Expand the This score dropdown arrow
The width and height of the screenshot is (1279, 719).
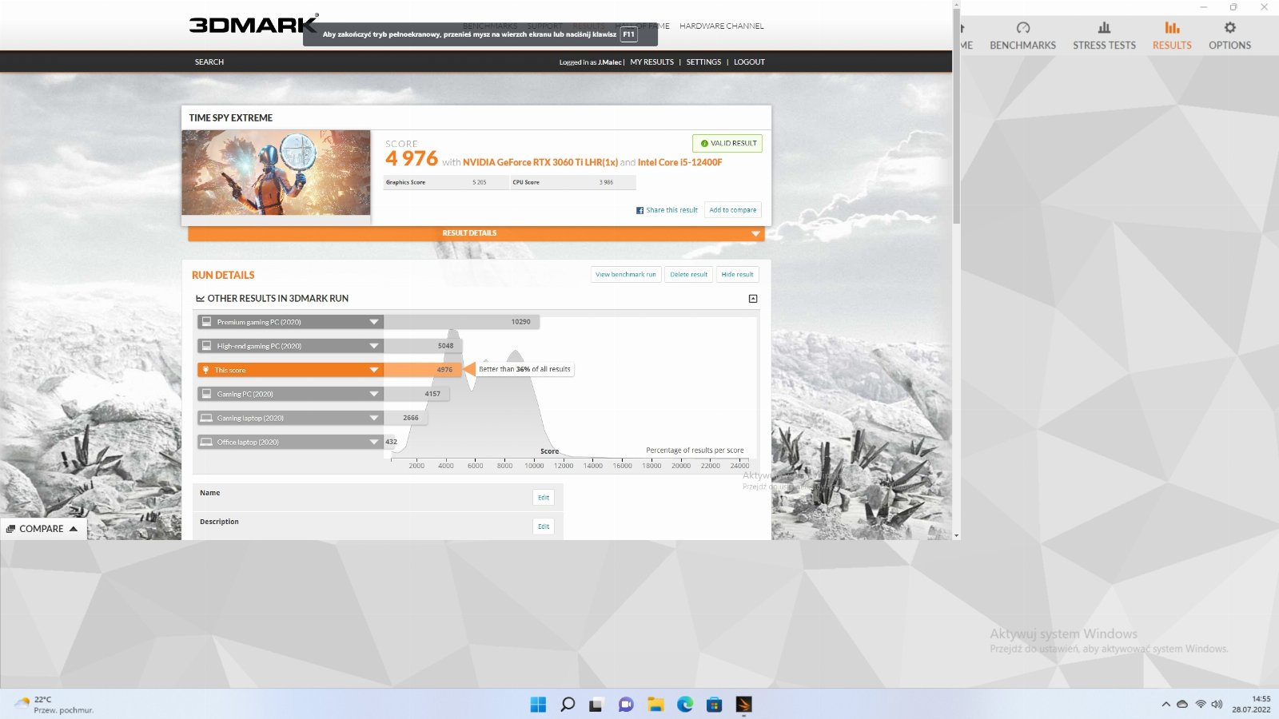coord(373,370)
